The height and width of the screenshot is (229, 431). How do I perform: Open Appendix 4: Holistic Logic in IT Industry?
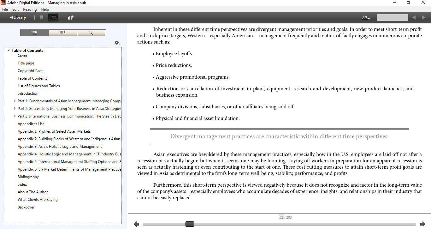point(69,154)
